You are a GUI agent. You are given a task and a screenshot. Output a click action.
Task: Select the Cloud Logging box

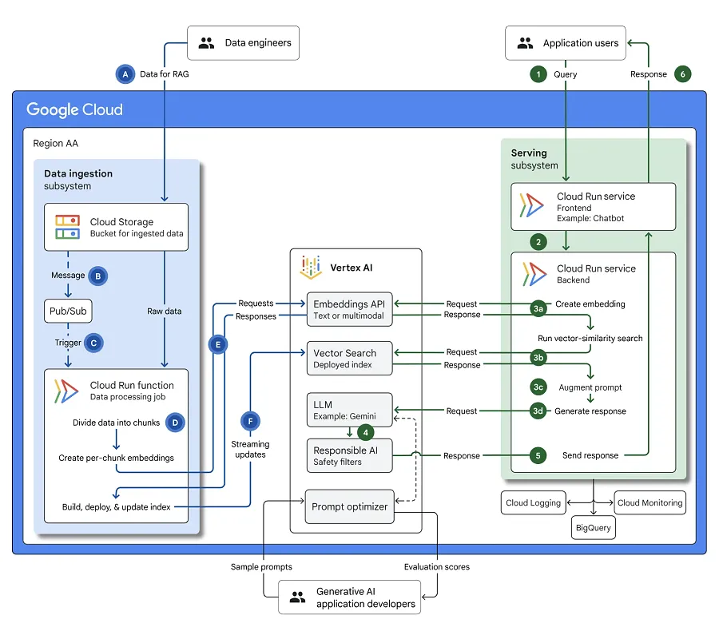click(534, 502)
